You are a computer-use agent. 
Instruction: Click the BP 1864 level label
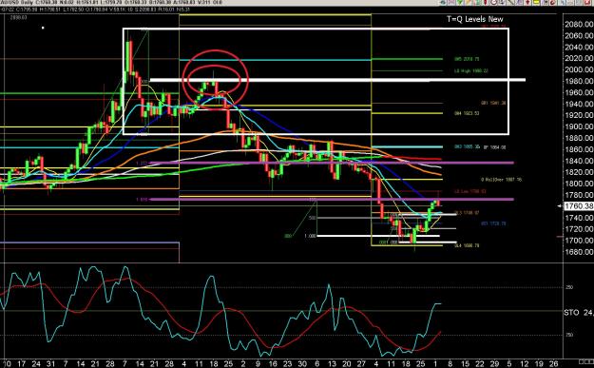click(494, 147)
